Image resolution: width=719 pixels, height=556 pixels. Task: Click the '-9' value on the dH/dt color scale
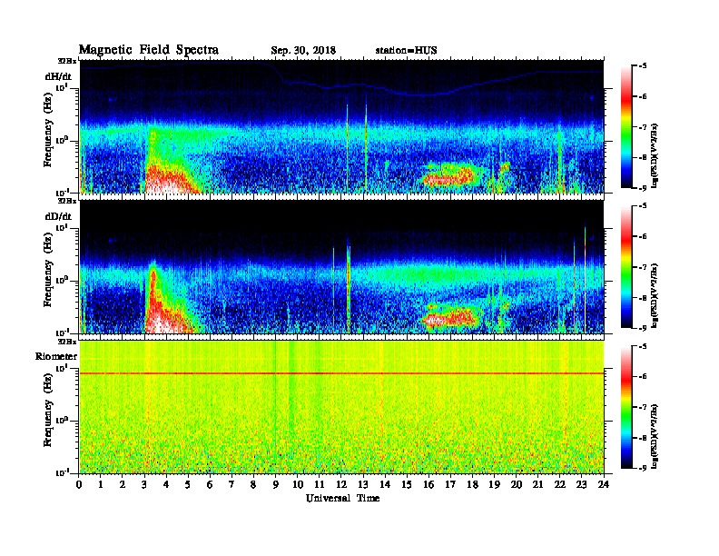click(641, 188)
